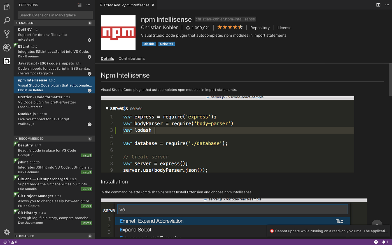
Task: Click the Search Extensions in Marketplace field
Action: pos(55,15)
